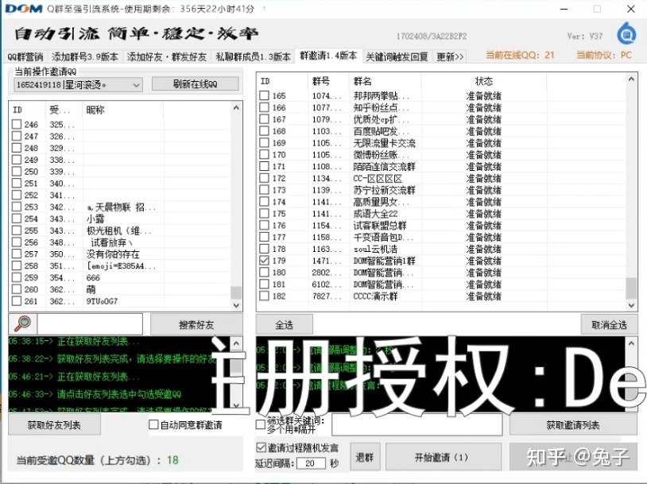Screen dimensions: 647x484
Task: Open the QQ群营销 tab
Action: pyautogui.click(x=25, y=56)
